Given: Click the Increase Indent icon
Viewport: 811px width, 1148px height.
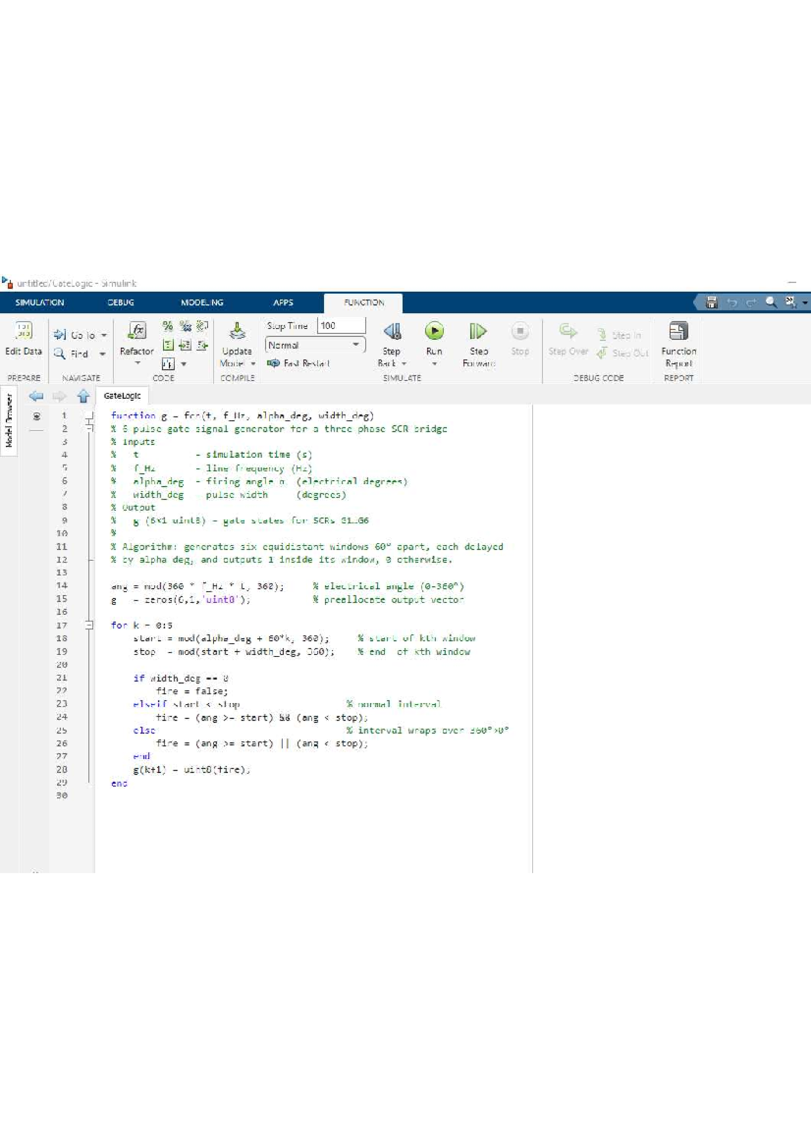Looking at the screenshot, I should 185,345.
